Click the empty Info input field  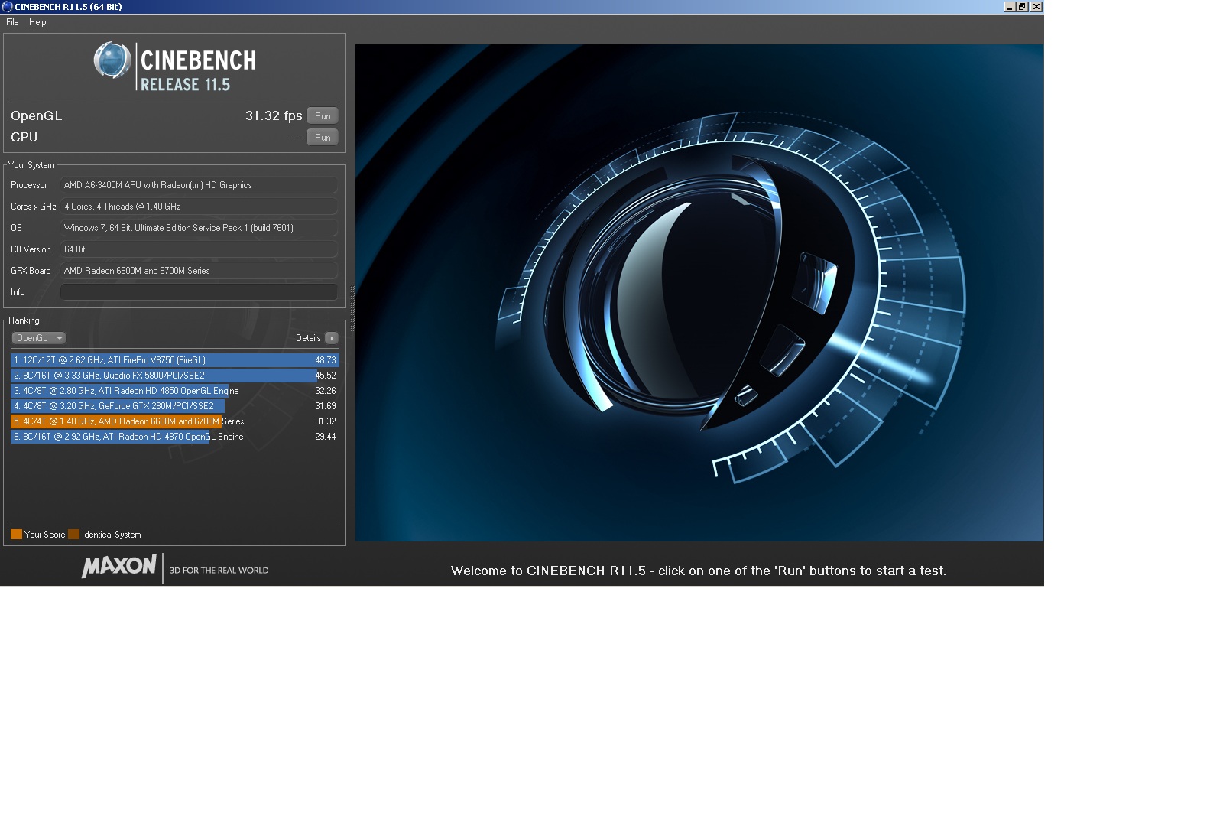click(x=199, y=292)
